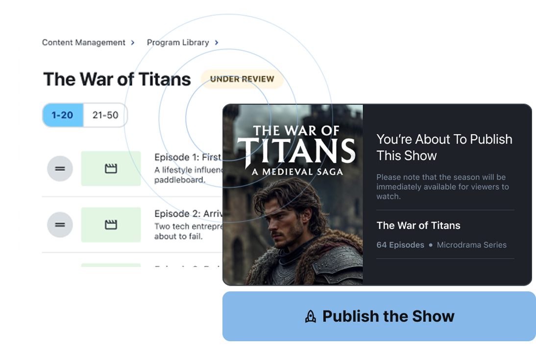Image resolution: width=536 pixels, height=352 pixels.
Task: Click the UNDER REVIEW status badge
Action: click(242, 79)
